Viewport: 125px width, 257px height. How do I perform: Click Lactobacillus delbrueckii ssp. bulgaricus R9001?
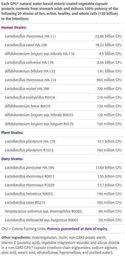click(x=41, y=220)
